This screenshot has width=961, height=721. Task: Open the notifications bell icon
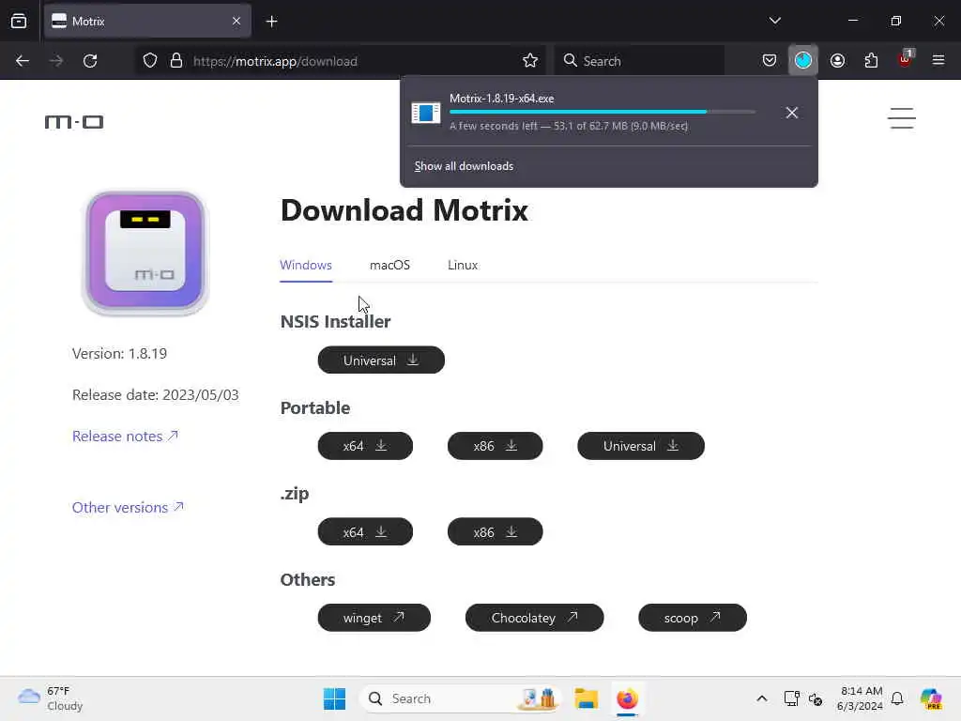click(x=897, y=698)
